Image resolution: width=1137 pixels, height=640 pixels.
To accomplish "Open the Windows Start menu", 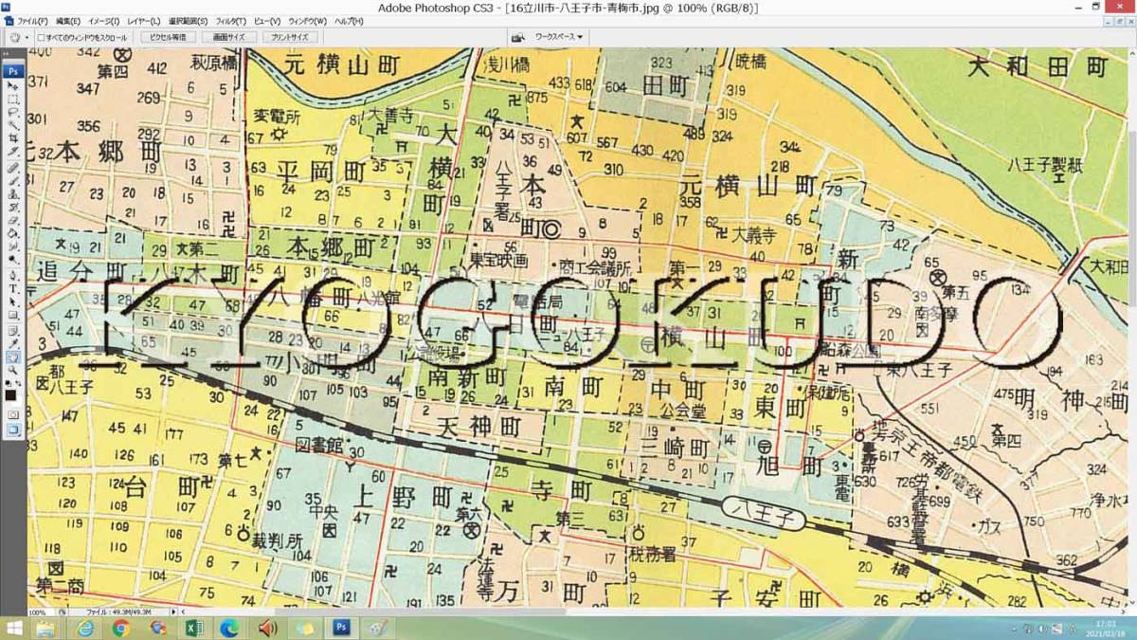I will (x=15, y=629).
